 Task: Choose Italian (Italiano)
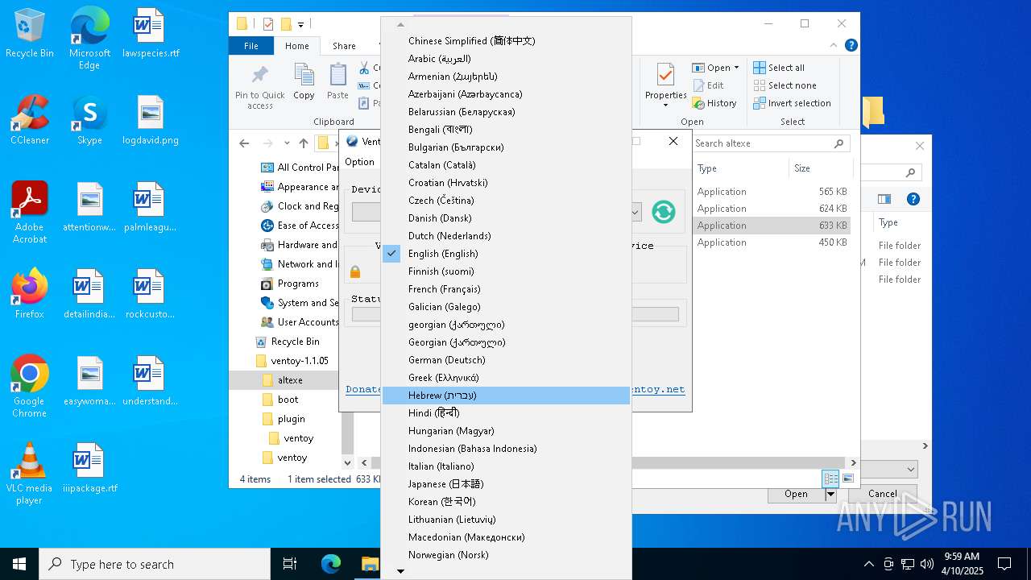click(x=506, y=466)
